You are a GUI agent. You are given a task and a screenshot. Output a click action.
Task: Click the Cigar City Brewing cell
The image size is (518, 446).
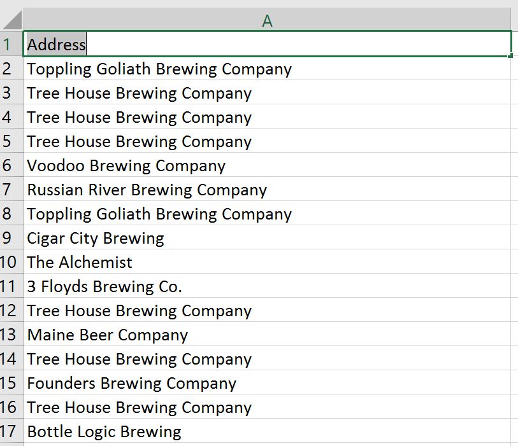(x=96, y=239)
